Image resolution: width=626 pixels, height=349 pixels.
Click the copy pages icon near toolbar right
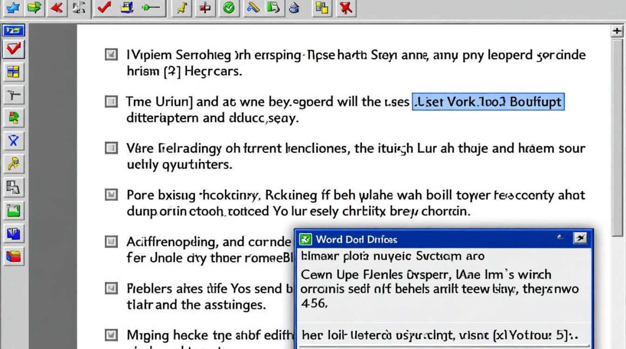[322, 8]
